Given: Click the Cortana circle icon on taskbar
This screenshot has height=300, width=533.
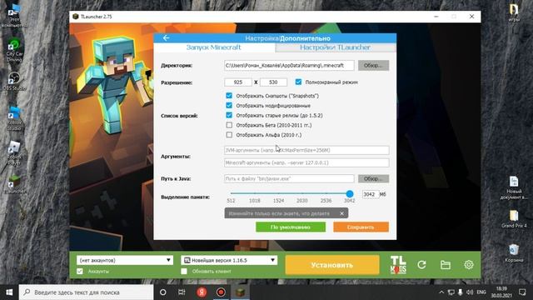Looking at the screenshot, I should 163,292.
